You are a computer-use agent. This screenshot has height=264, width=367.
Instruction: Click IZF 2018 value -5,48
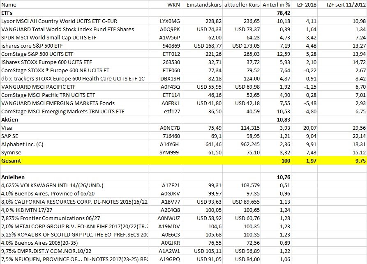tap(304, 103)
